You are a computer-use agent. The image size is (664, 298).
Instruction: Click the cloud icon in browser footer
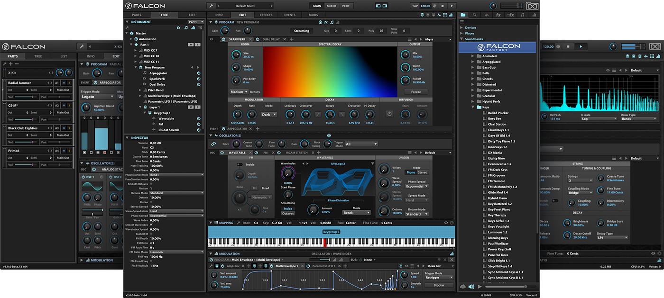(462, 287)
